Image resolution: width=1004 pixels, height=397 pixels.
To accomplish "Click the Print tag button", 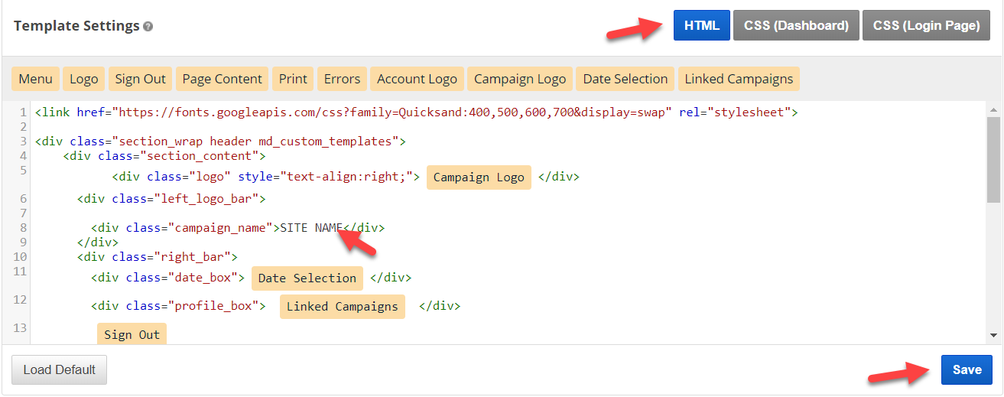I will point(293,79).
